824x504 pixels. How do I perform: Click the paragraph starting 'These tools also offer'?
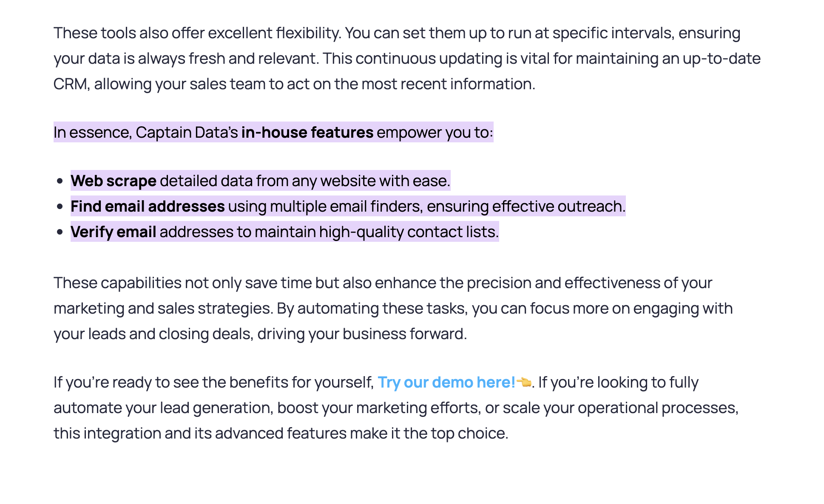[407, 59]
